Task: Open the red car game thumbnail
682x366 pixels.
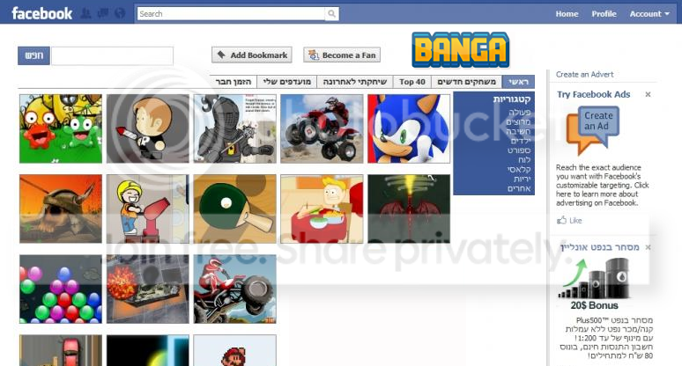Action: tap(61, 350)
